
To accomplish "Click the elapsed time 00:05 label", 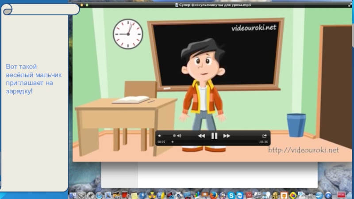I will tap(161, 142).
